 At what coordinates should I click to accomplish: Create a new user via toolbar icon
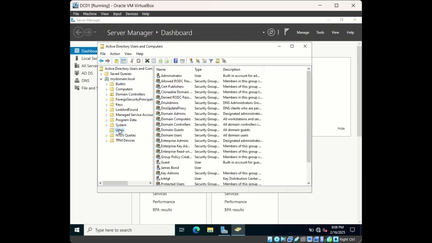pyautogui.click(x=191, y=61)
